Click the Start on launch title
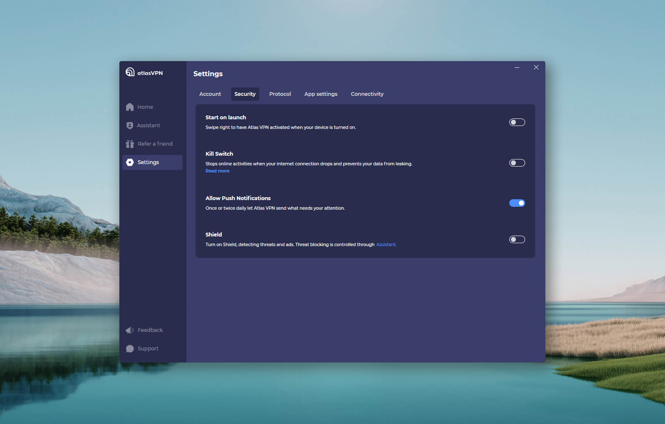The width and height of the screenshot is (665, 424). pyautogui.click(x=226, y=118)
